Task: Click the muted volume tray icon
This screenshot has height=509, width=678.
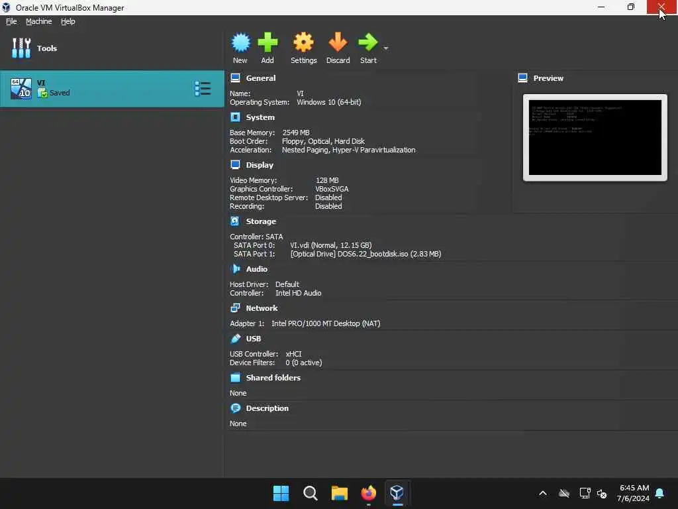Action: coord(602,493)
